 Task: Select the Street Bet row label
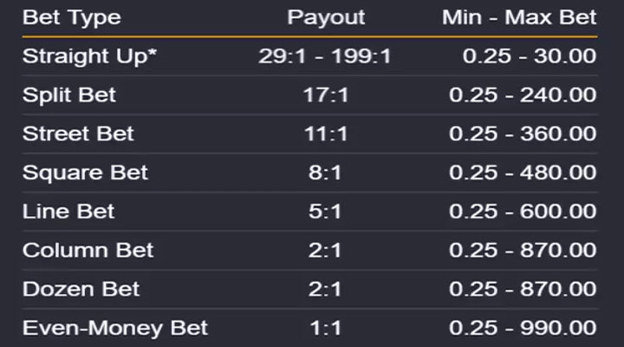click(78, 134)
